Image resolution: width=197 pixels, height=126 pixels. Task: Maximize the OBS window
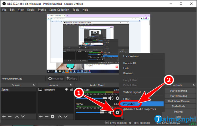[x=181, y=4]
